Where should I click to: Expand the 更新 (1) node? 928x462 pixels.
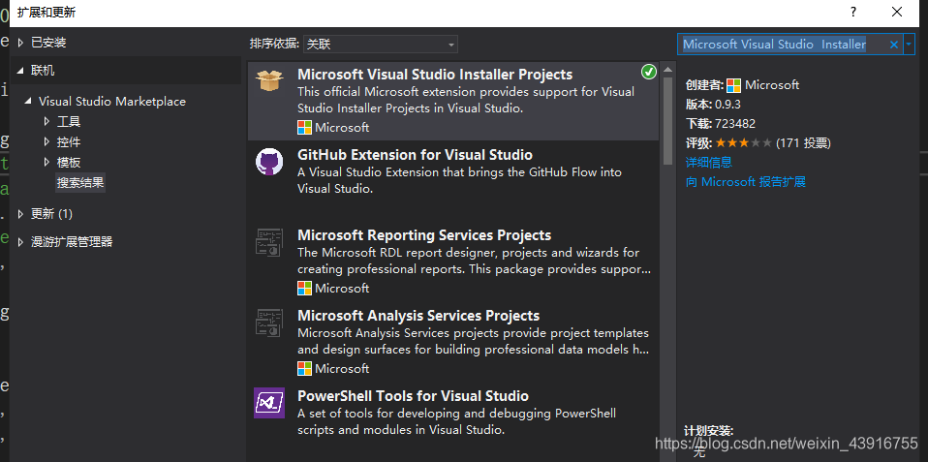[x=21, y=213]
